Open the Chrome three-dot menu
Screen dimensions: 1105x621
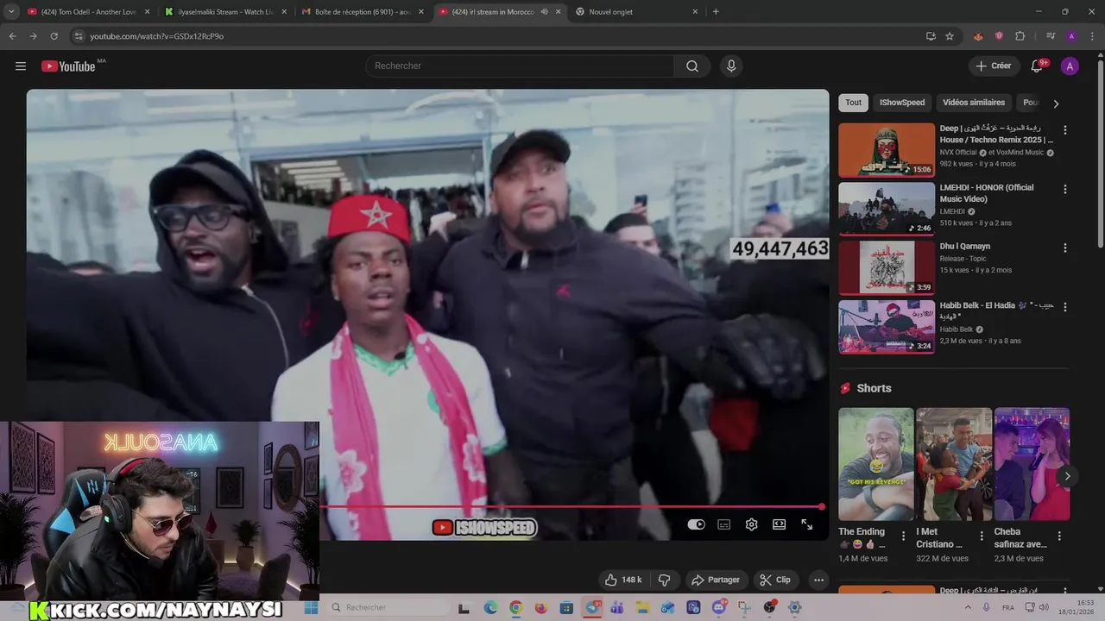[1092, 36]
